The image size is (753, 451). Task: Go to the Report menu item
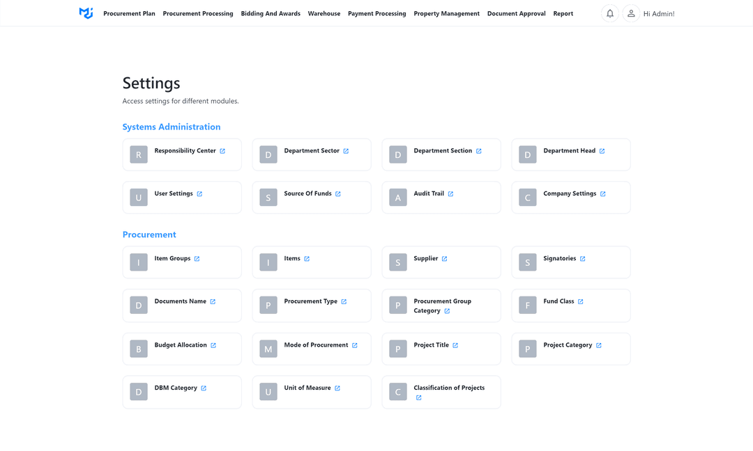[563, 13]
